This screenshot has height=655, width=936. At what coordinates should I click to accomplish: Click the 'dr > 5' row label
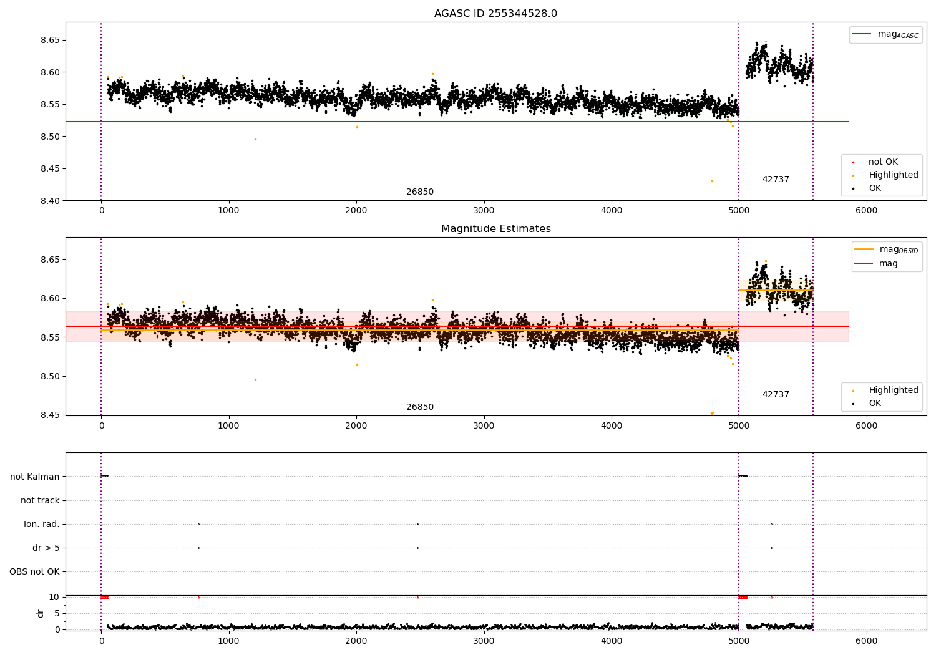tap(46, 548)
